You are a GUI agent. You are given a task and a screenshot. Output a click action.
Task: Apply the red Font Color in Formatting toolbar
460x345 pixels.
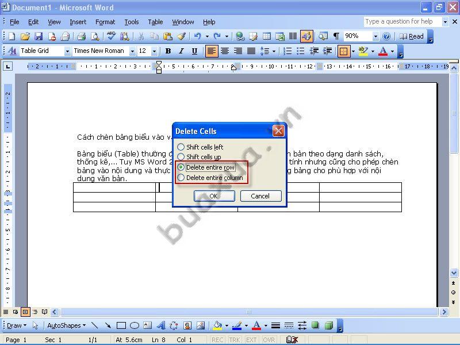point(383,51)
